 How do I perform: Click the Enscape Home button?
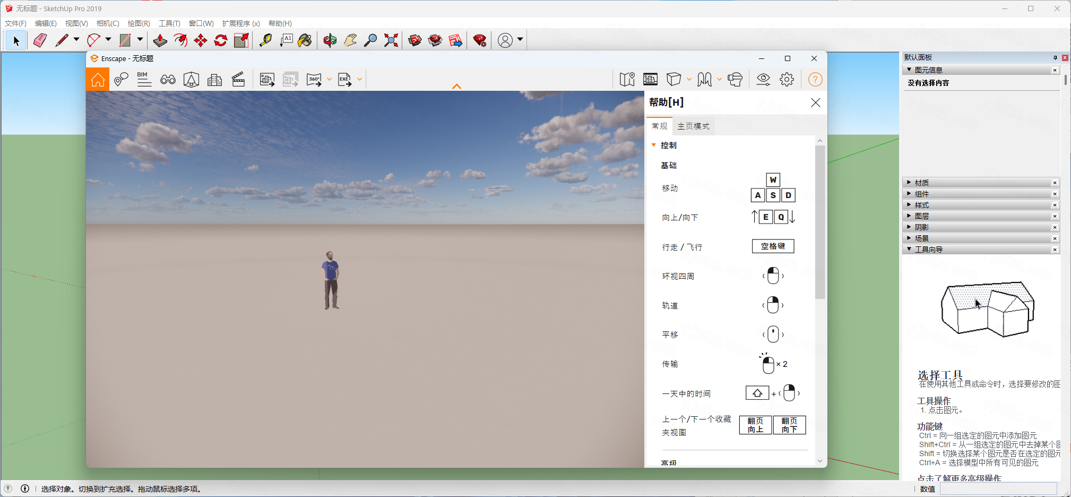(x=98, y=80)
